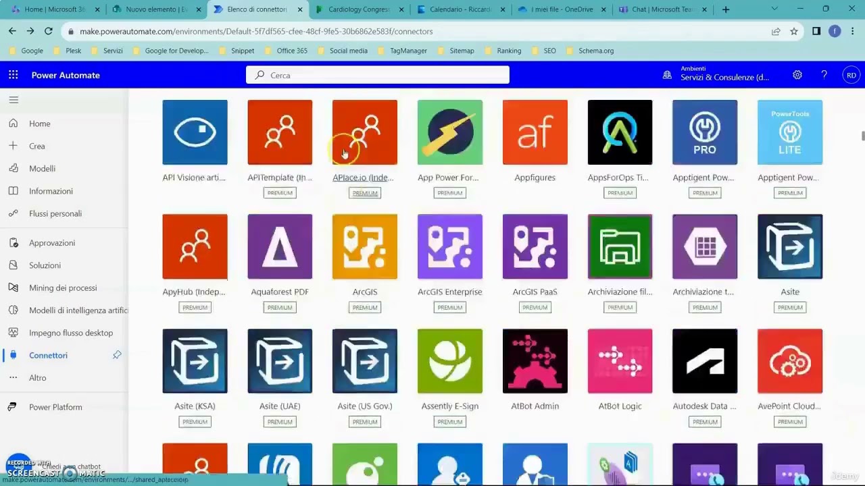Screen dimensions: 865x486
Task: Reload the current page
Action: [x=49, y=31]
